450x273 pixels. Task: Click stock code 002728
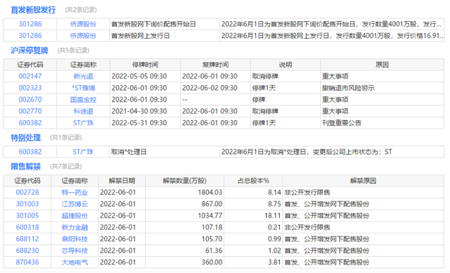point(27,192)
